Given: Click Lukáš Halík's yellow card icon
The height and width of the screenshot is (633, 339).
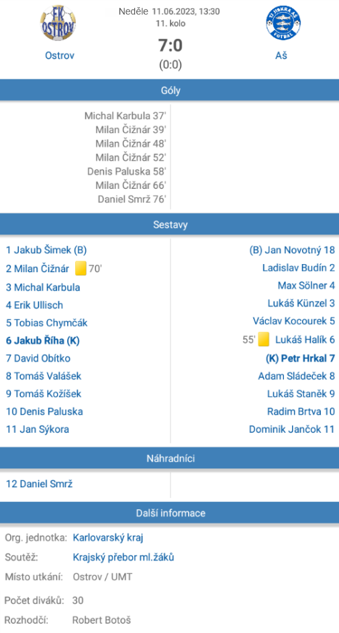Looking at the screenshot, I should pos(264,339).
